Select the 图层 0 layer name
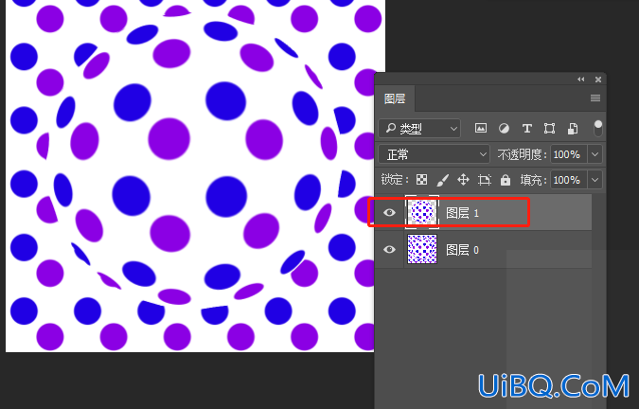The height and width of the screenshot is (409, 639). (462, 250)
